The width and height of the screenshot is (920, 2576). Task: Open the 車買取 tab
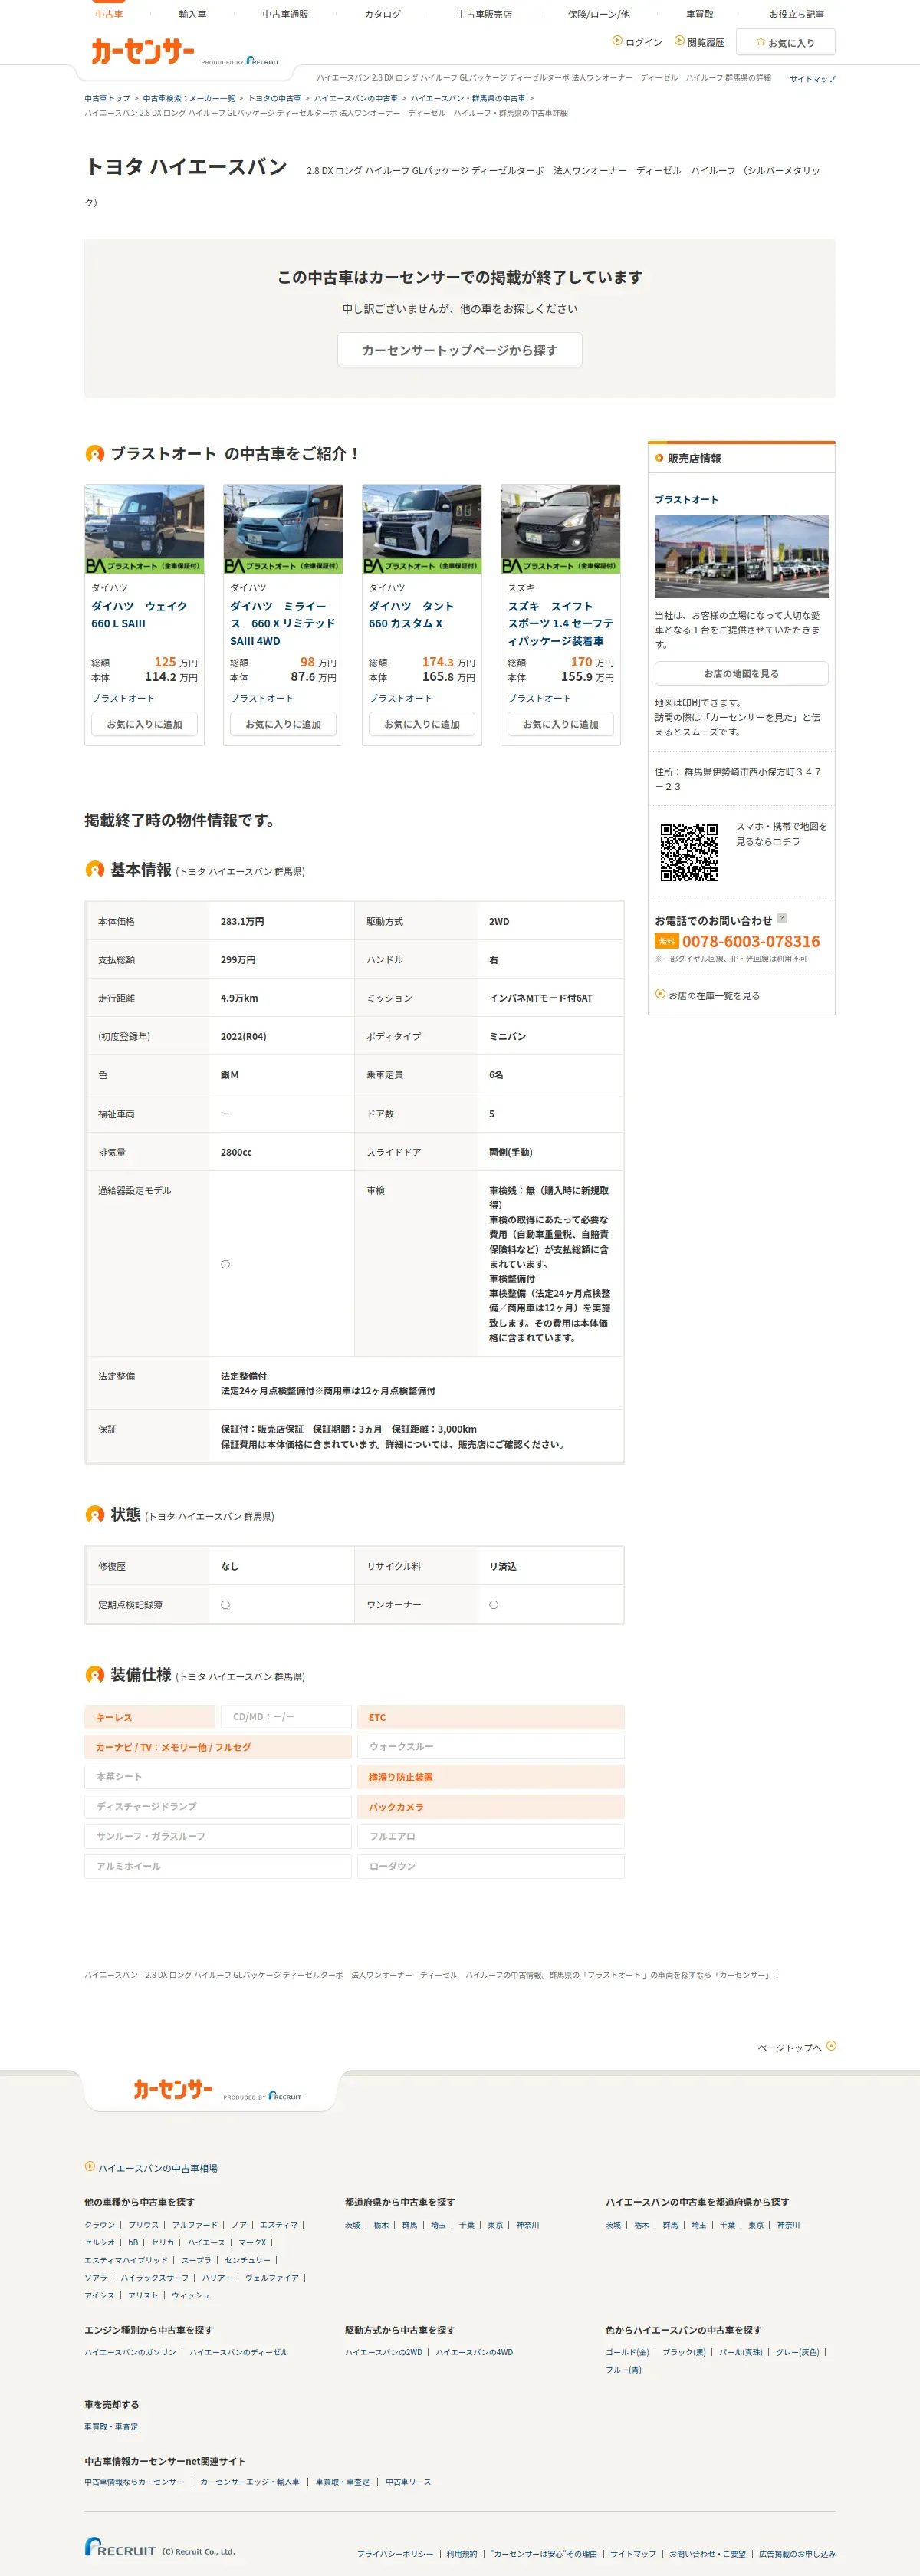click(700, 14)
